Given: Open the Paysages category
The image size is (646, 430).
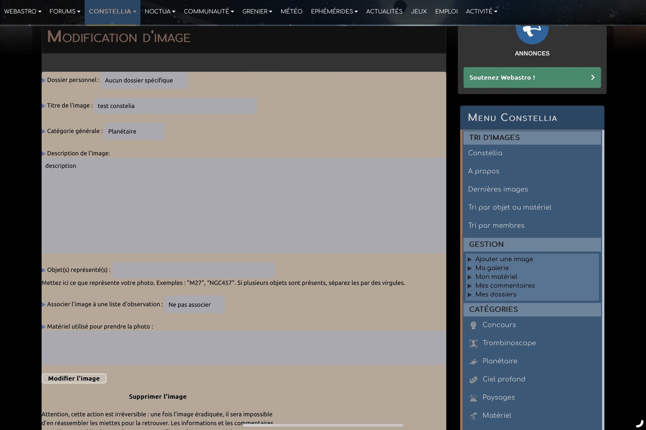Looking at the screenshot, I should tap(498, 397).
